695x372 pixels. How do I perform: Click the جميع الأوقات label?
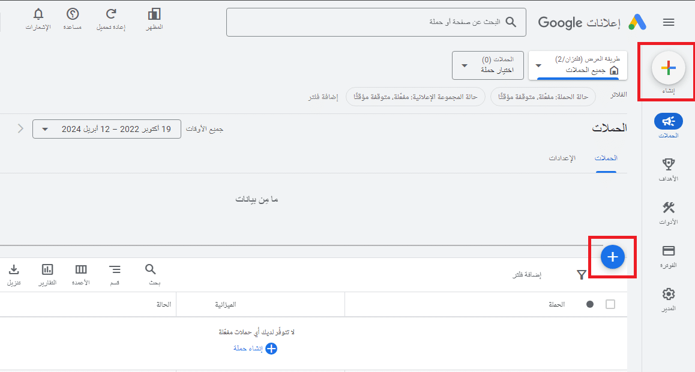(x=204, y=129)
